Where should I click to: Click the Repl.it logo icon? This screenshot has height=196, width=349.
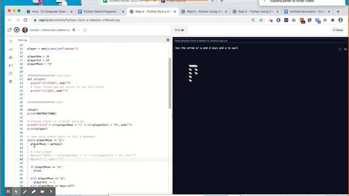[17, 30]
